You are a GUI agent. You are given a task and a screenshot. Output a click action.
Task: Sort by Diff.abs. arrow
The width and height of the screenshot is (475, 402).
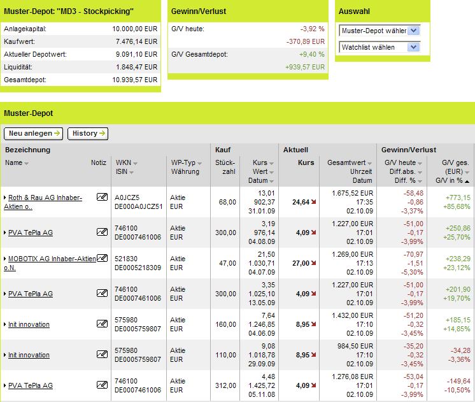pyautogui.click(x=420, y=173)
